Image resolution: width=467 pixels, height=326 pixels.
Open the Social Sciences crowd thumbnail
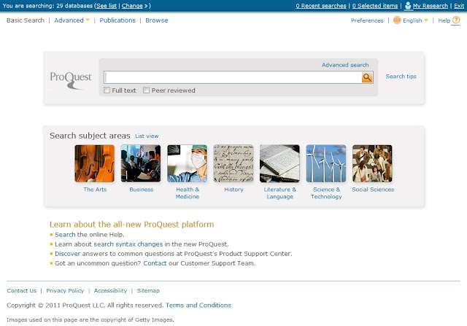click(x=372, y=163)
